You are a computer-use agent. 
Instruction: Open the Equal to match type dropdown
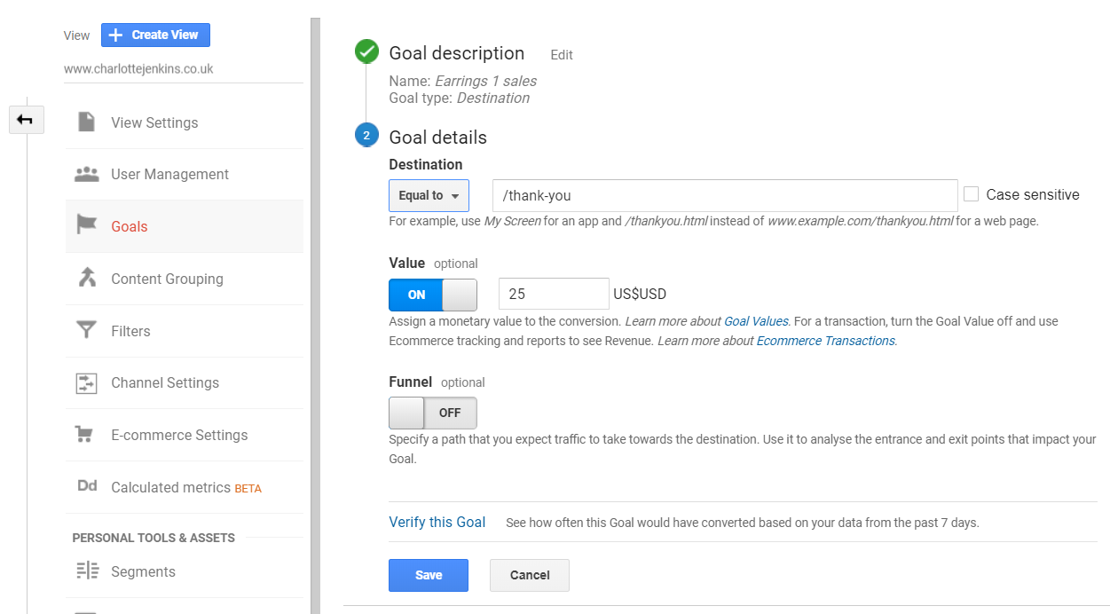pos(429,195)
